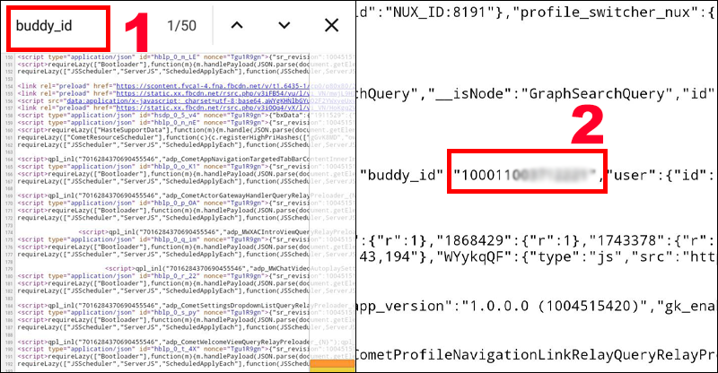Click the orange match marker on scrollbar
This screenshot has height=373, width=718.
[333, 361]
